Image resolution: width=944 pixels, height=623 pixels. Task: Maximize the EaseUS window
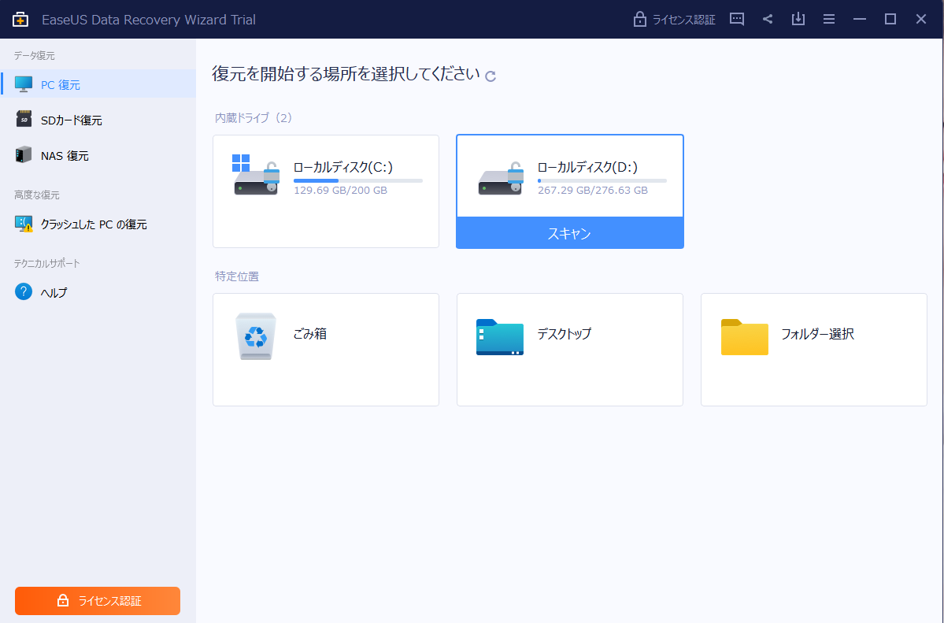[890, 19]
